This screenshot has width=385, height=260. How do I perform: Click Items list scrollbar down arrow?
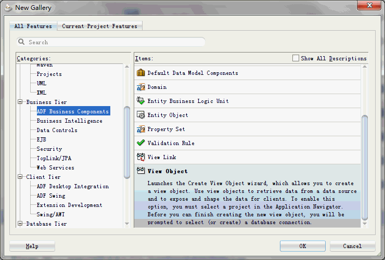click(365, 224)
